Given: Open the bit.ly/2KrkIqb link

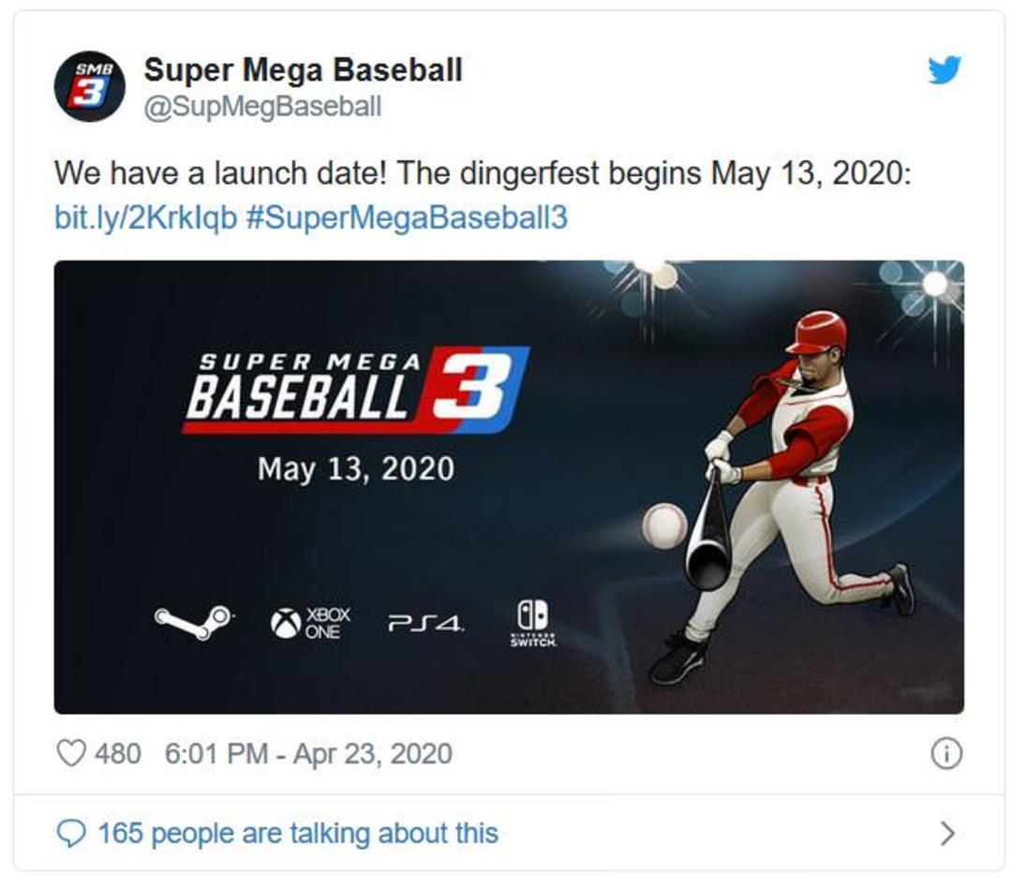Looking at the screenshot, I should tap(146, 217).
